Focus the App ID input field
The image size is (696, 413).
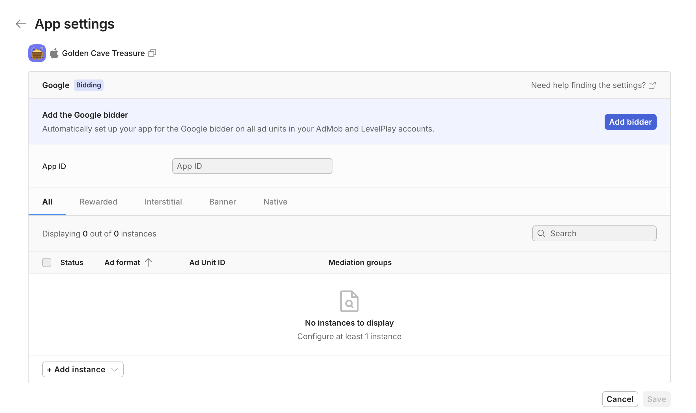(x=252, y=166)
